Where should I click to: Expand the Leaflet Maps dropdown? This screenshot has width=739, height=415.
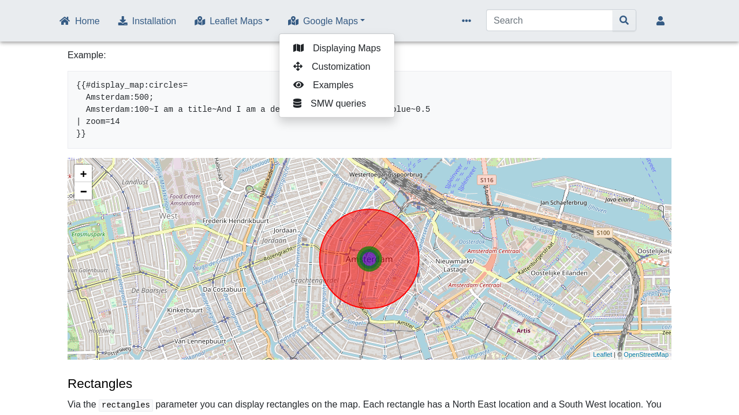point(232,21)
